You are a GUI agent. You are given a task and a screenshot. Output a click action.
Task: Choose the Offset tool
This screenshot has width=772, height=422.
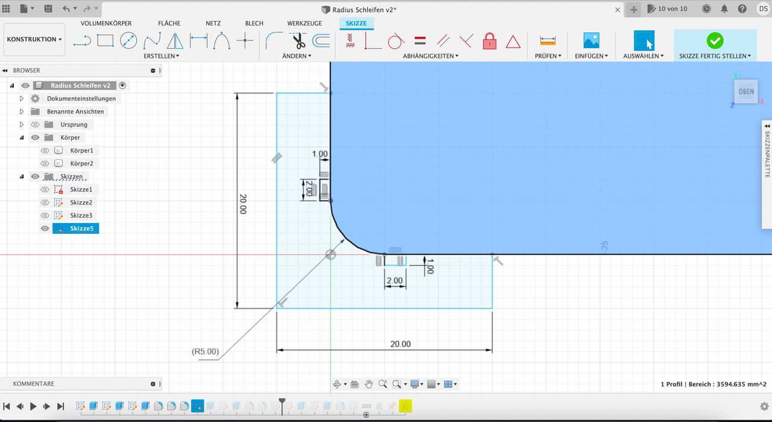point(321,41)
